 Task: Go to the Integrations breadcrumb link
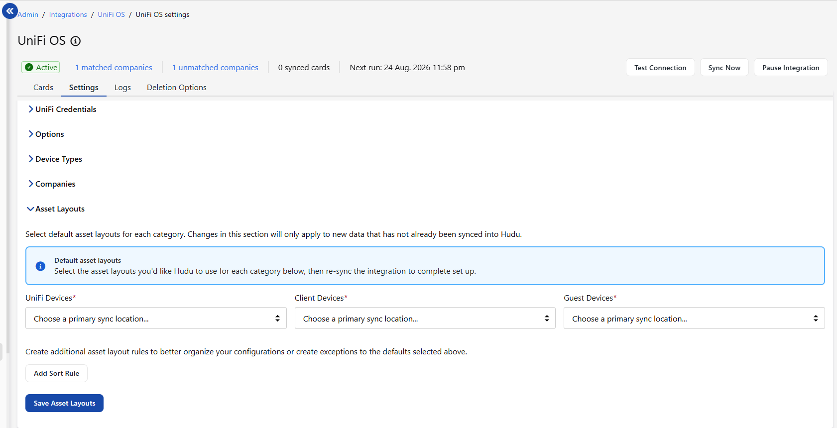(x=68, y=15)
